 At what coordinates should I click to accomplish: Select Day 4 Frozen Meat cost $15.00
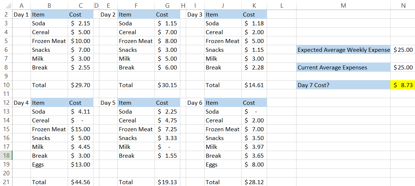click(80, 129)
